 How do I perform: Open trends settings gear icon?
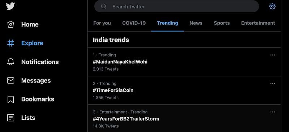click(272, 6)
